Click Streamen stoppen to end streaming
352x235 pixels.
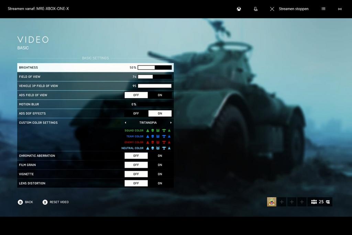[x=294, y=9]
